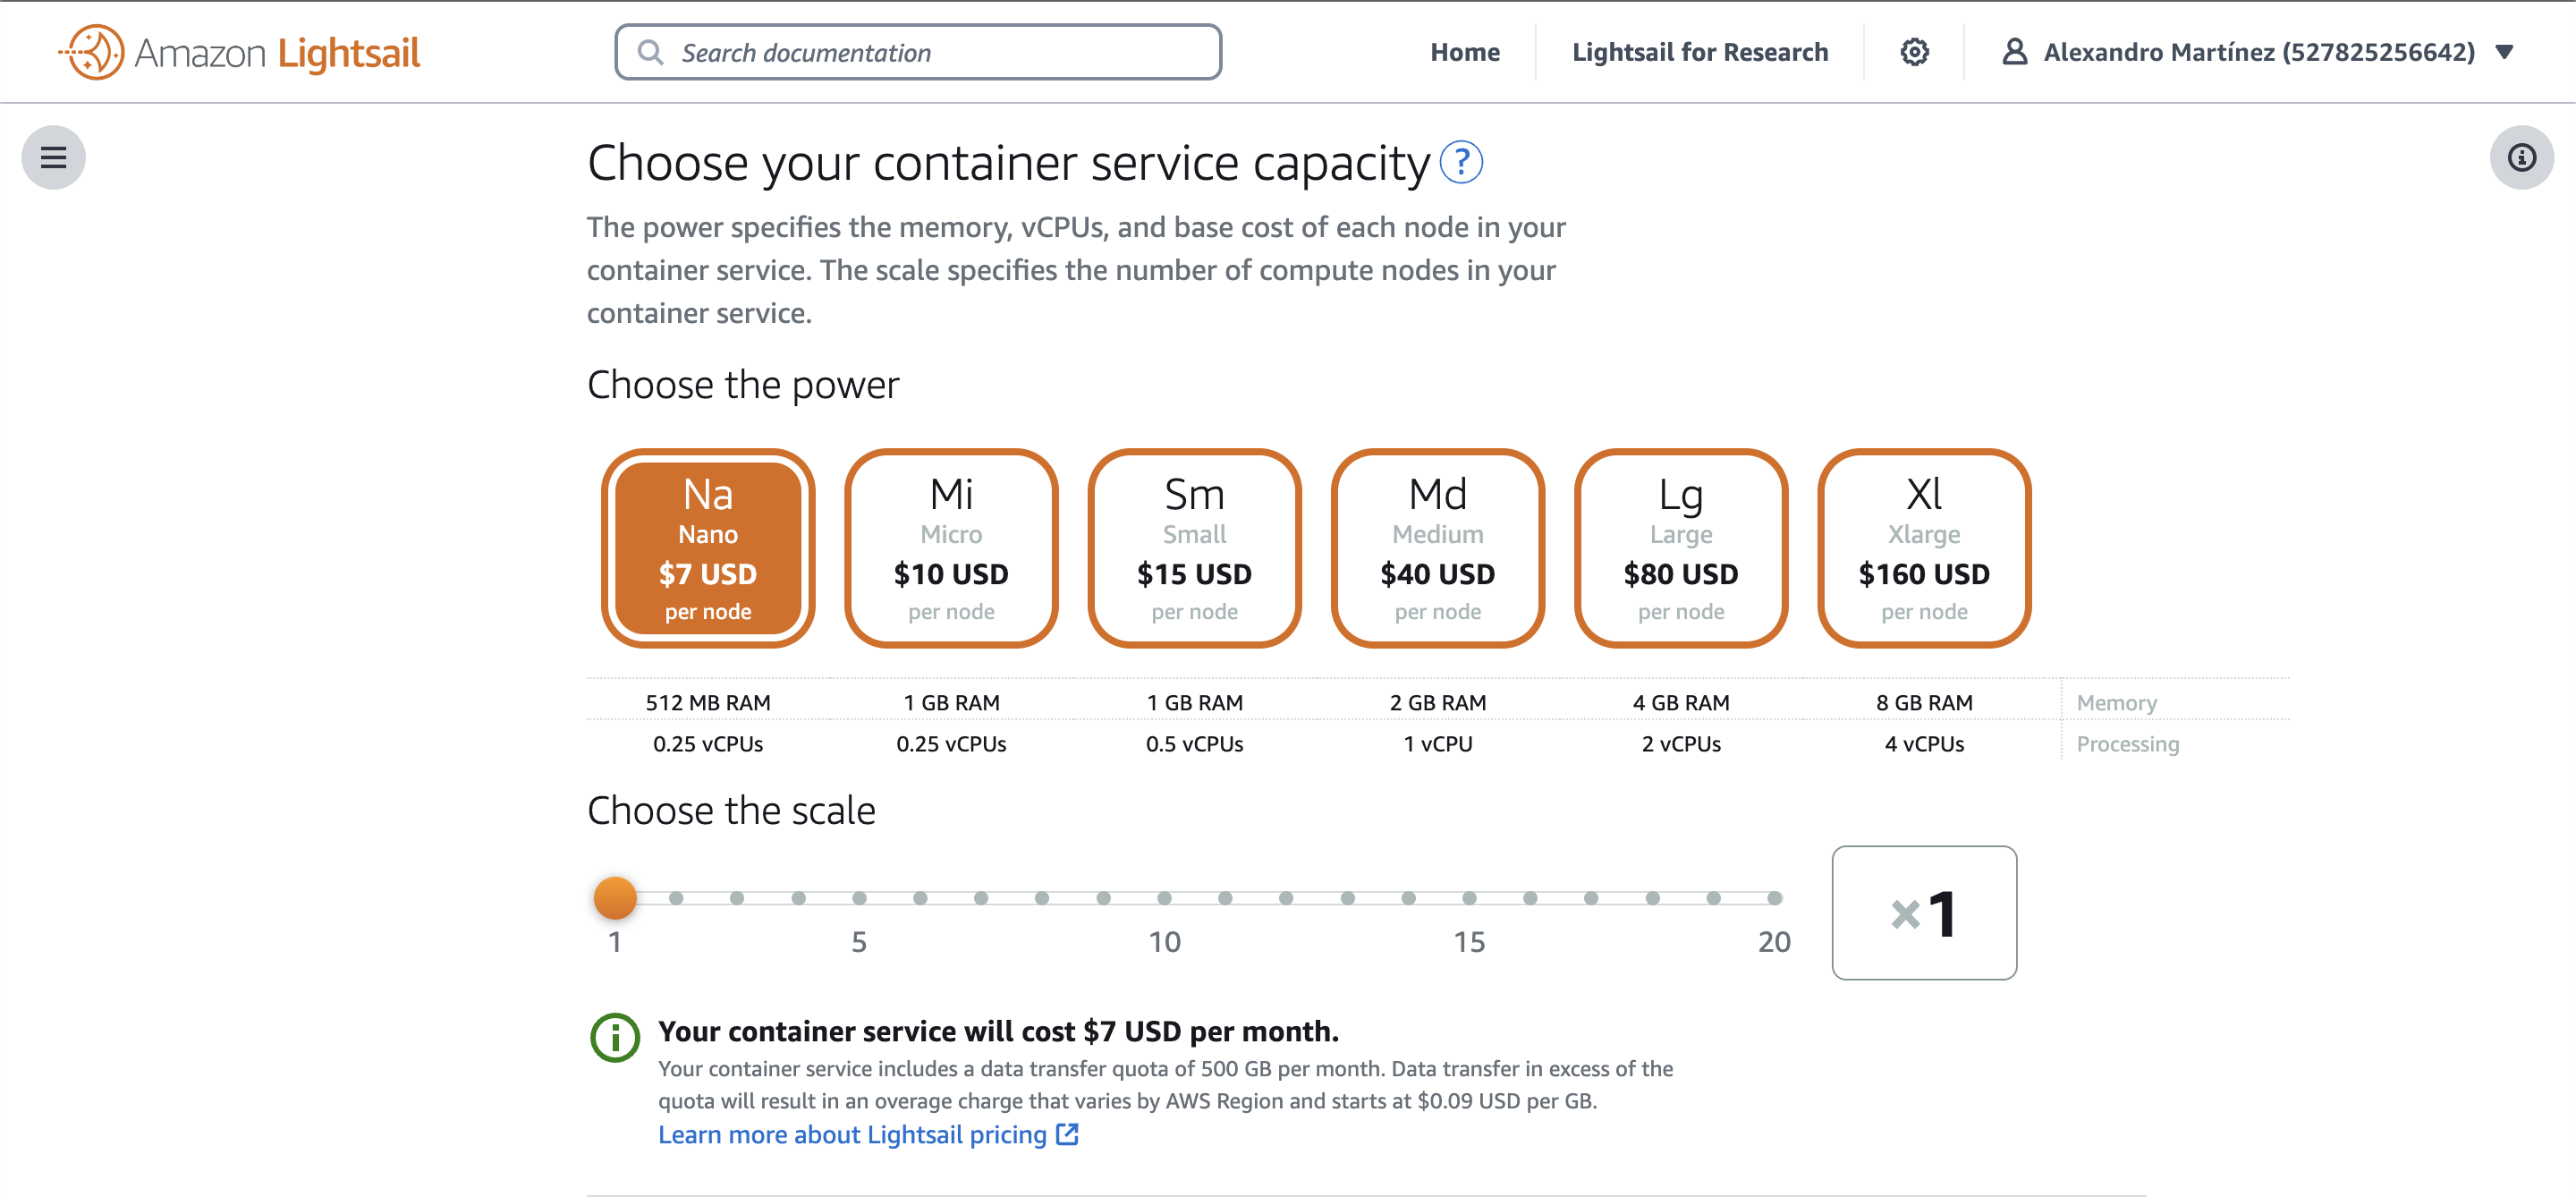
Task: Open container capacity help question mark
Action: pyautogui.click(x=1461, y=162)
